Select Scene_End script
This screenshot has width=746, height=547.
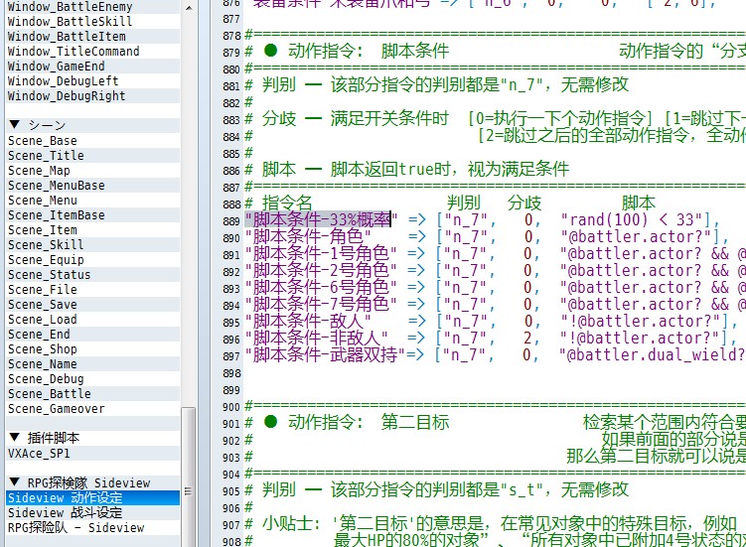pos(92,334)
